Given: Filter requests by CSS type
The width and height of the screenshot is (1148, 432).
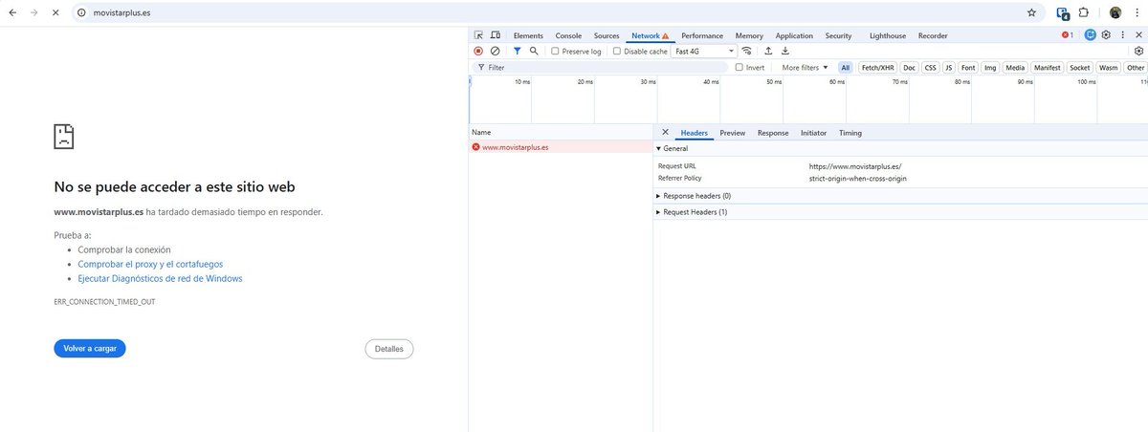Looking at the screenshot, I should 930,68.
